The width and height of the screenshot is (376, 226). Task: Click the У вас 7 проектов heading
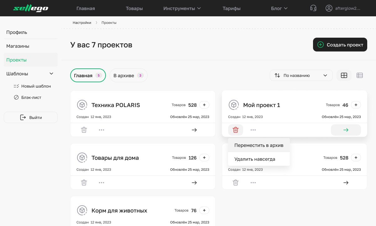(101, 45)
